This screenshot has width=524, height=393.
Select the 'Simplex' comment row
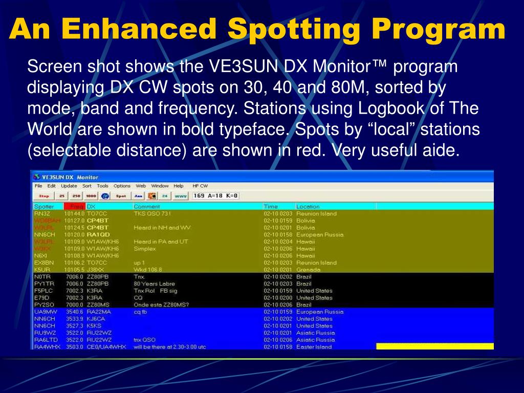(x=145, y=249)
